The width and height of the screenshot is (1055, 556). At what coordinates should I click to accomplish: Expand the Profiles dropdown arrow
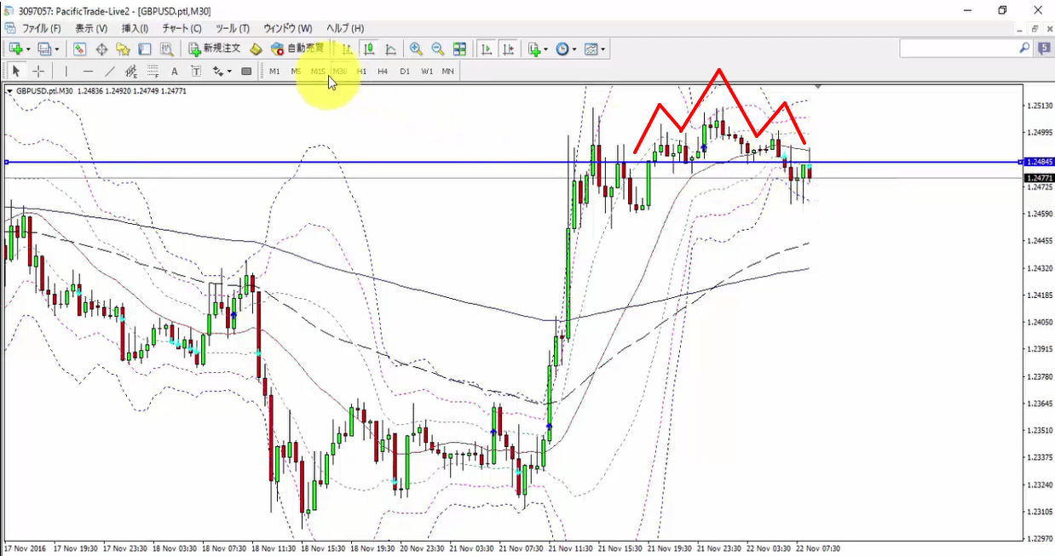[57, 49]
